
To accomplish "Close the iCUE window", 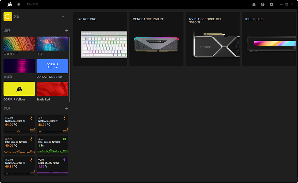I will (x=292, y=4).
